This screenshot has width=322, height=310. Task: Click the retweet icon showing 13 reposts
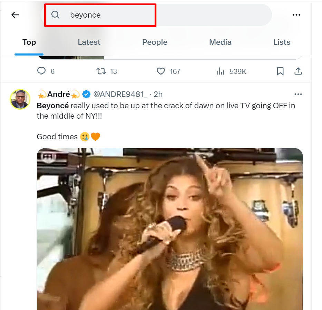tap(101, 71)
